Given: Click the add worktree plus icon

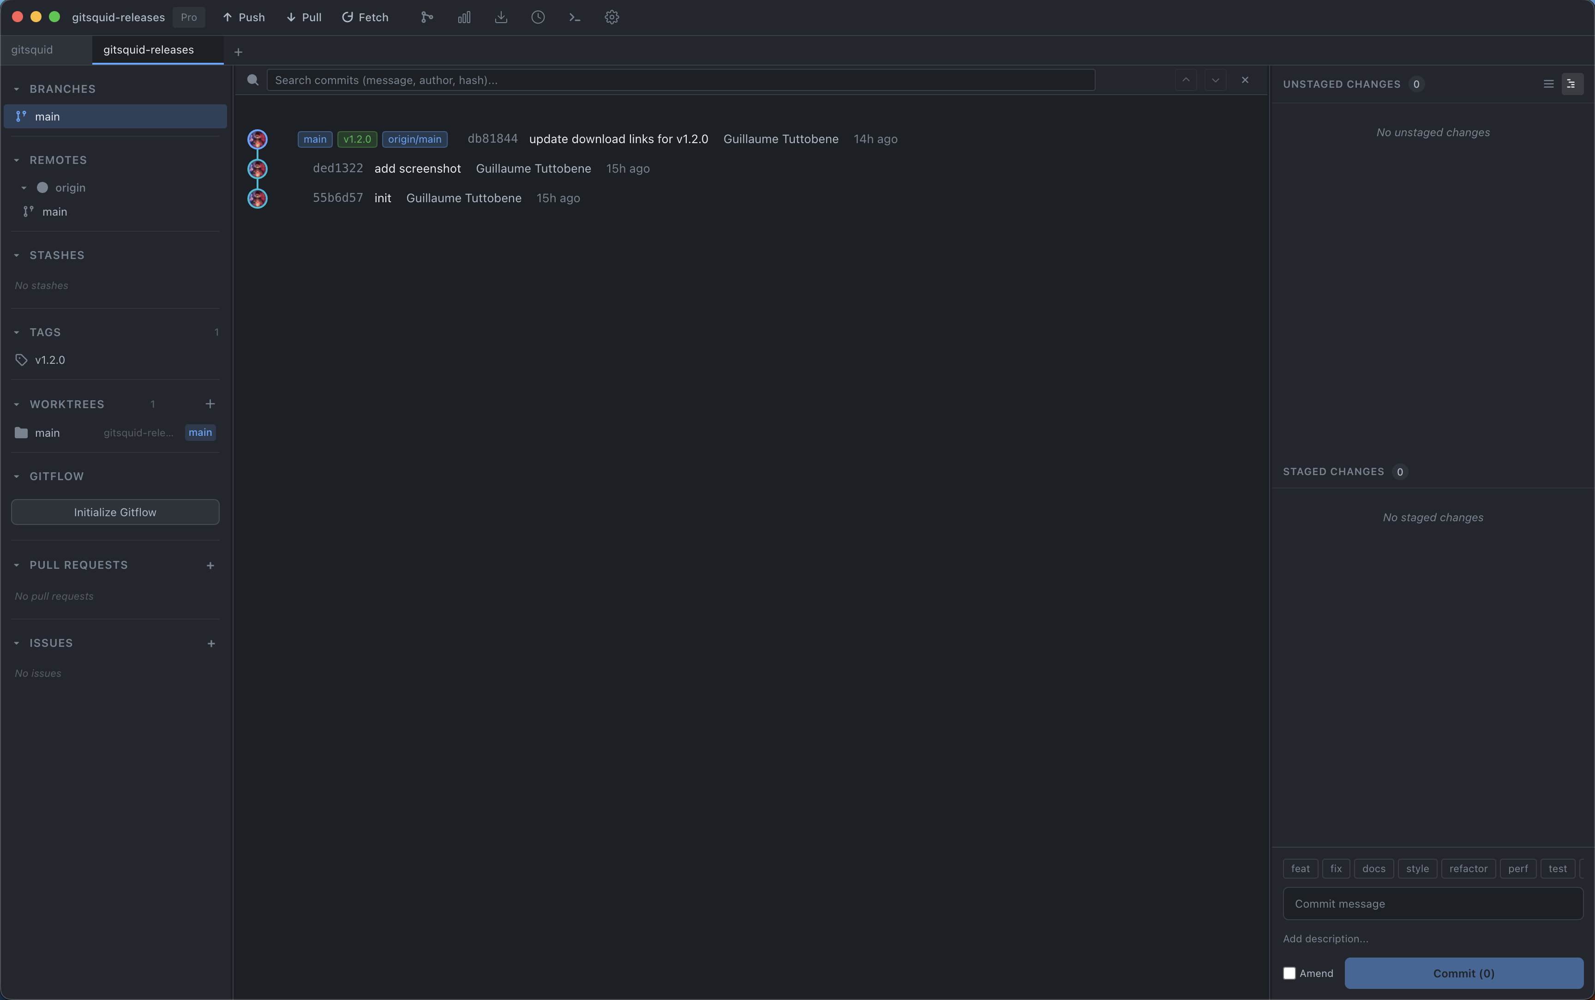Looking at the screenshot, I should [210, 404].
